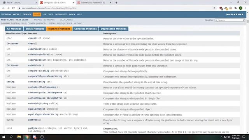Switch to the Repl.it Lecture_7 tab
249x140 pixels.
[x=19, y=3]
